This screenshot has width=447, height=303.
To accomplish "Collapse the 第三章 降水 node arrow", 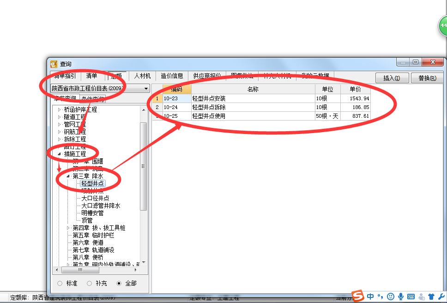I will [68, 176].
